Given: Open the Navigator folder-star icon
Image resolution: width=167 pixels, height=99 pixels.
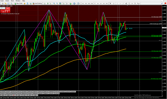Looking at the screenshot, I should click(6, 3).
